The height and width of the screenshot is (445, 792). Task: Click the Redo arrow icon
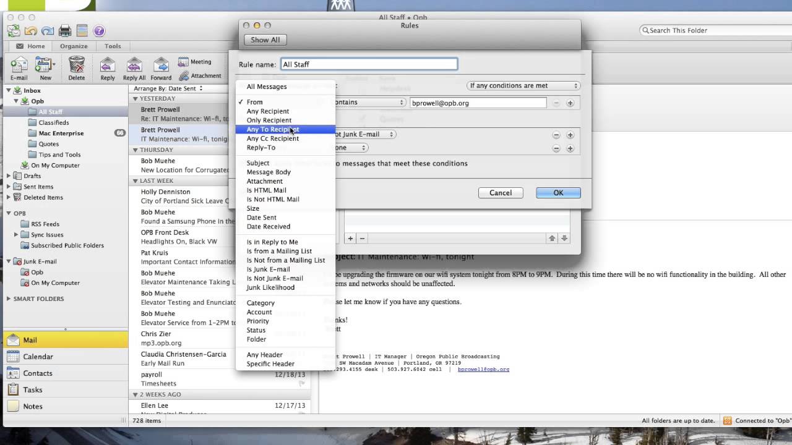point(48,31)
